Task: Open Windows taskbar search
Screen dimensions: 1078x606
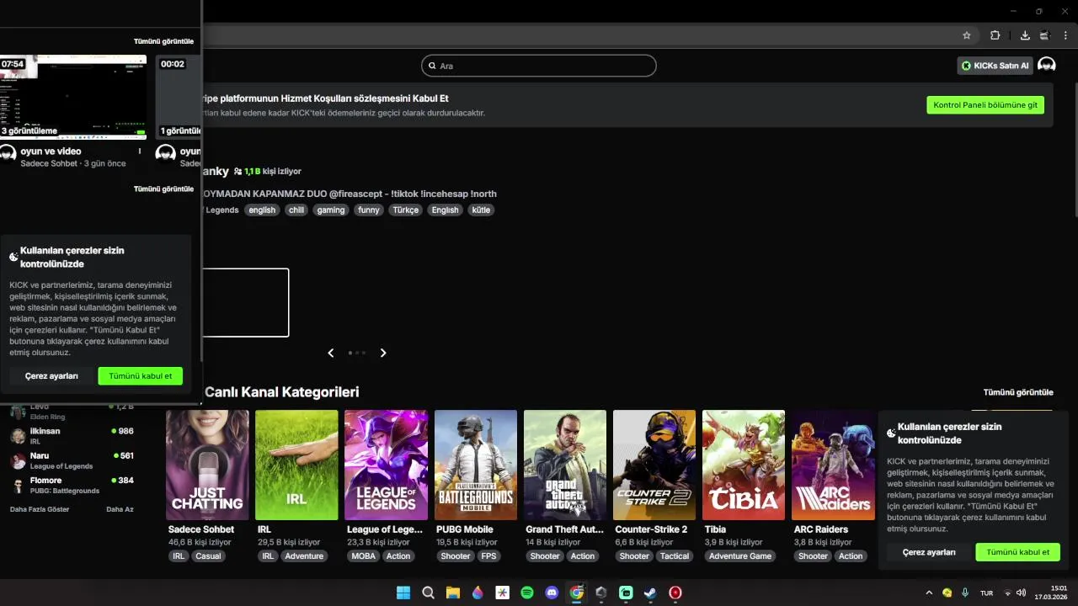Action: click(428, 593)
